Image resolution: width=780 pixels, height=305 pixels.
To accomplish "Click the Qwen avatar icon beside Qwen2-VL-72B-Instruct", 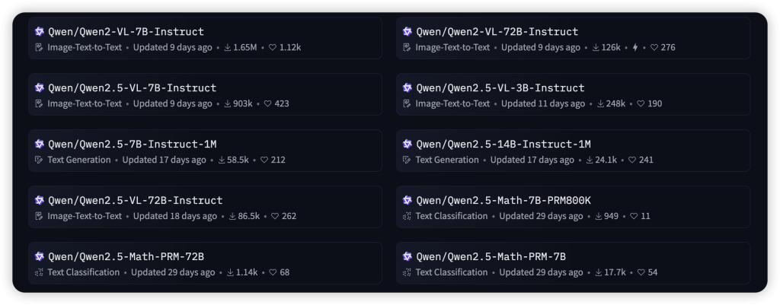I will click(408, 32).
